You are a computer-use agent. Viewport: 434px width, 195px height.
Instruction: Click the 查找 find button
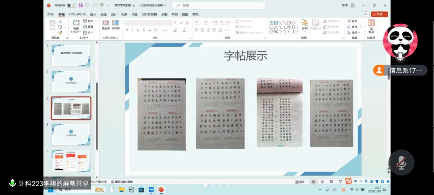tap(352, 21)
